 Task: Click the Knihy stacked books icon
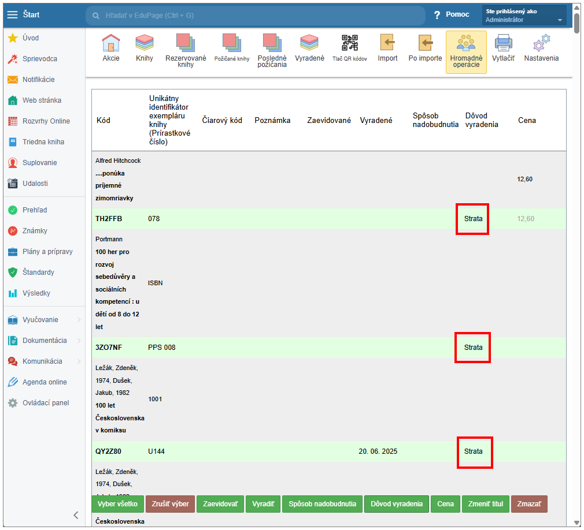pyautogui.click(x=144, y=44)
